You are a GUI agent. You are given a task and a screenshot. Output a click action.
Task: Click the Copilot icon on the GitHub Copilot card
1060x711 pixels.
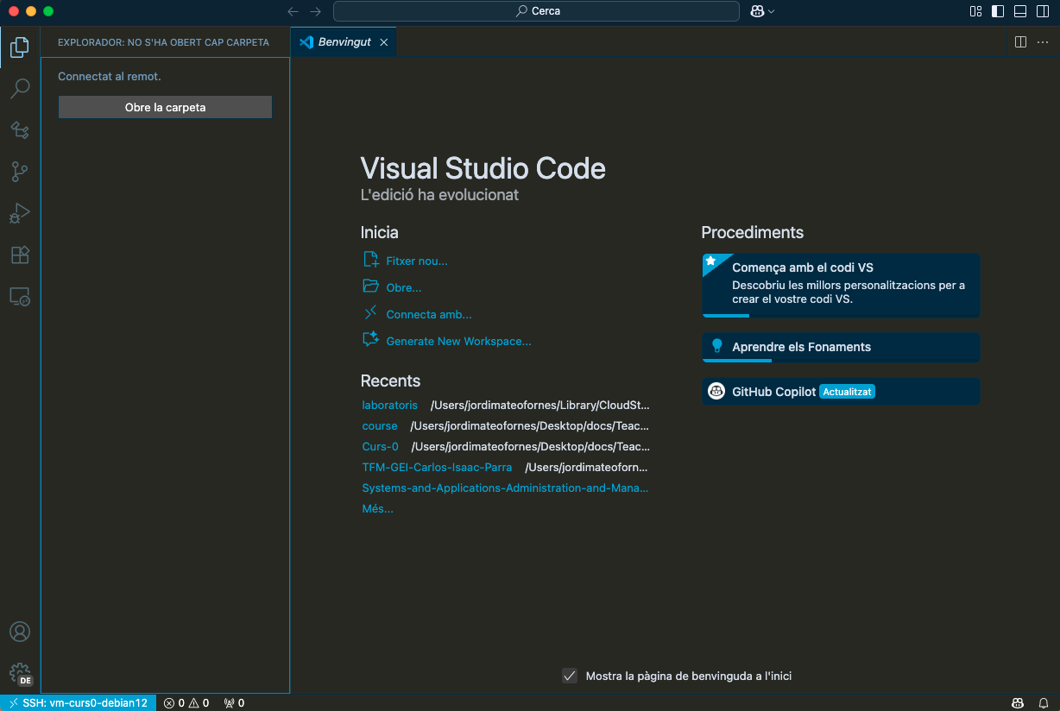pos(716,391)
